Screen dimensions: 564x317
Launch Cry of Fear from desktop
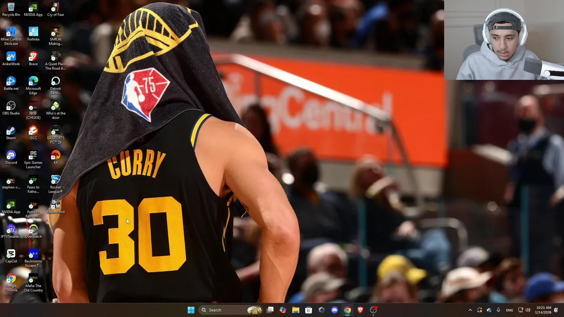56,10
